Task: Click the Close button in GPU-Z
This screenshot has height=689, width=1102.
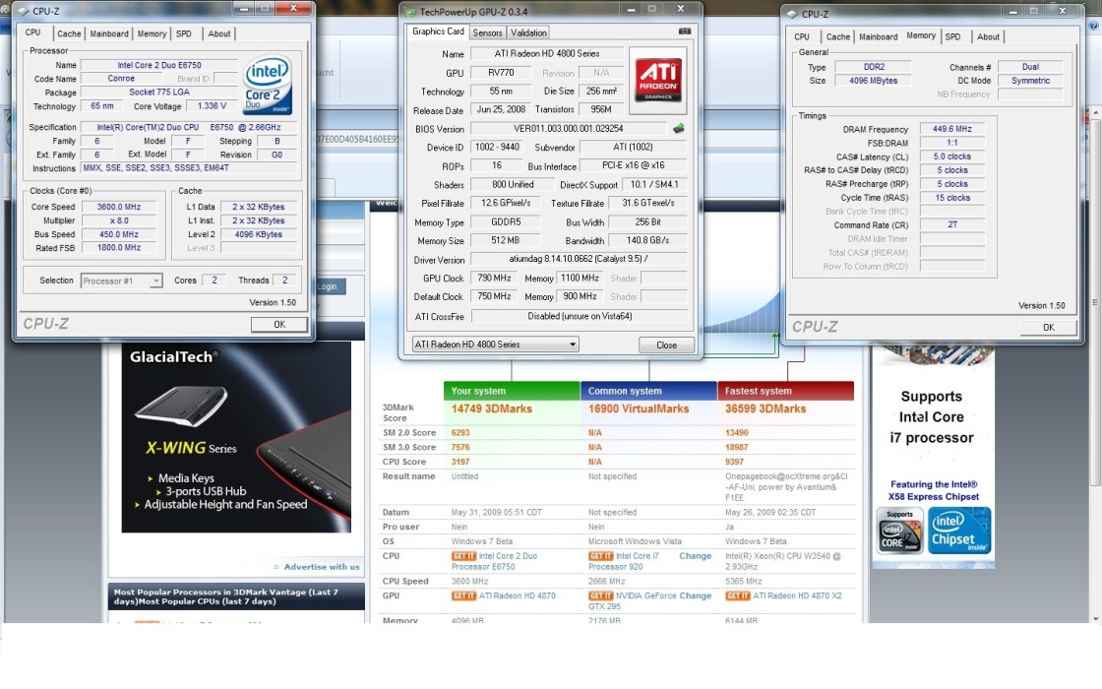Action: (x=666, y=345)
